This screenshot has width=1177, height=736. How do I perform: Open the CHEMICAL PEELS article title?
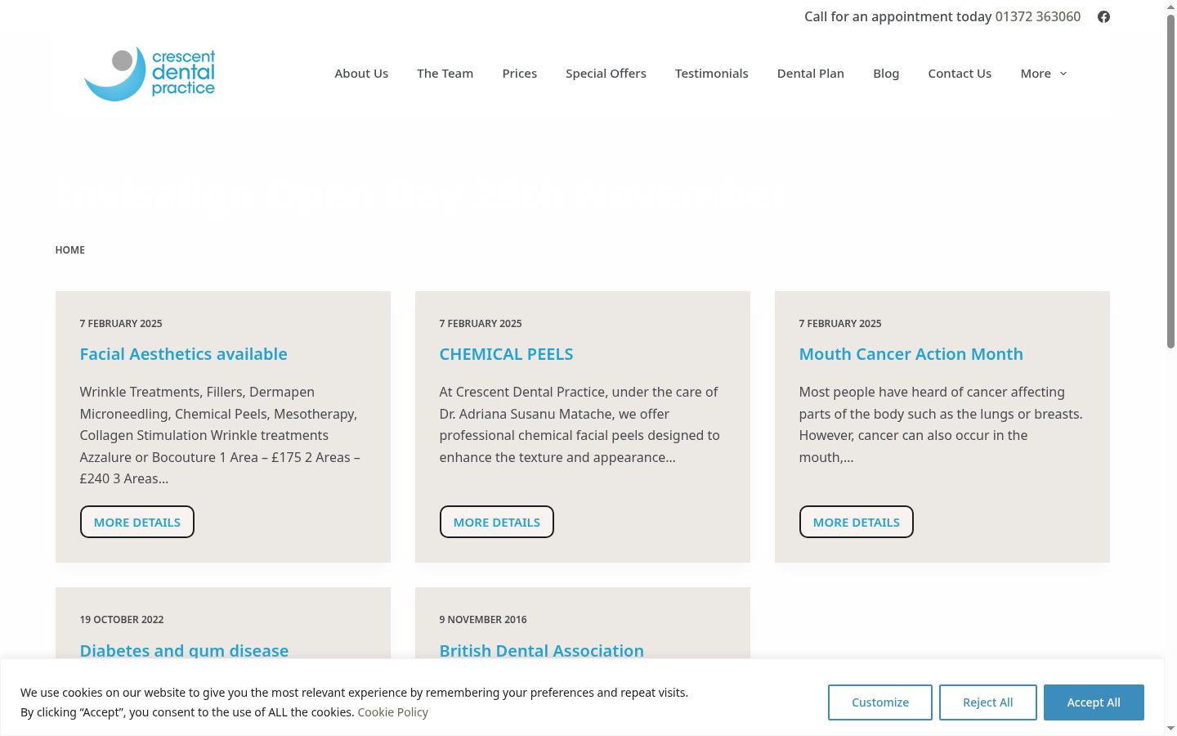[x=507, y=354]
